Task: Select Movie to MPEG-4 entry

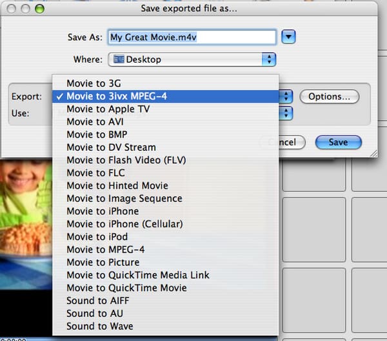Action: point(104,249)
